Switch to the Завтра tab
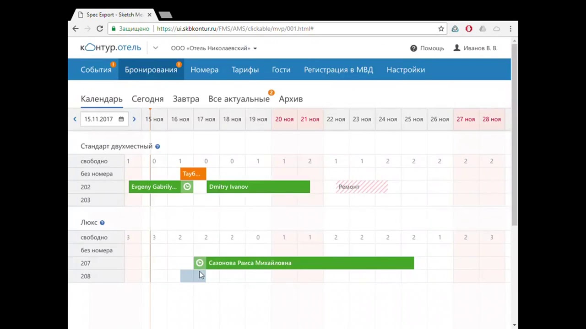The height and width of the screenshot is (329, 586). (x=186, y=99)
